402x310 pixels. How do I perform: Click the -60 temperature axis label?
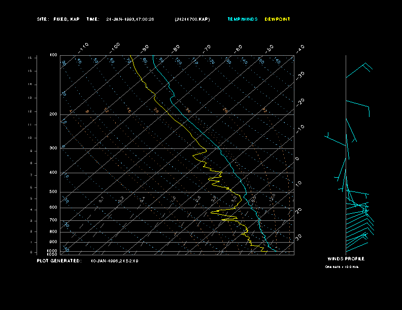pos(239,49)
